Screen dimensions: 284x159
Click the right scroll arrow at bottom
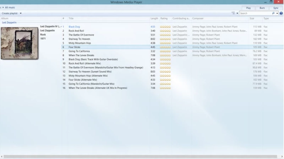click(282, 157)
